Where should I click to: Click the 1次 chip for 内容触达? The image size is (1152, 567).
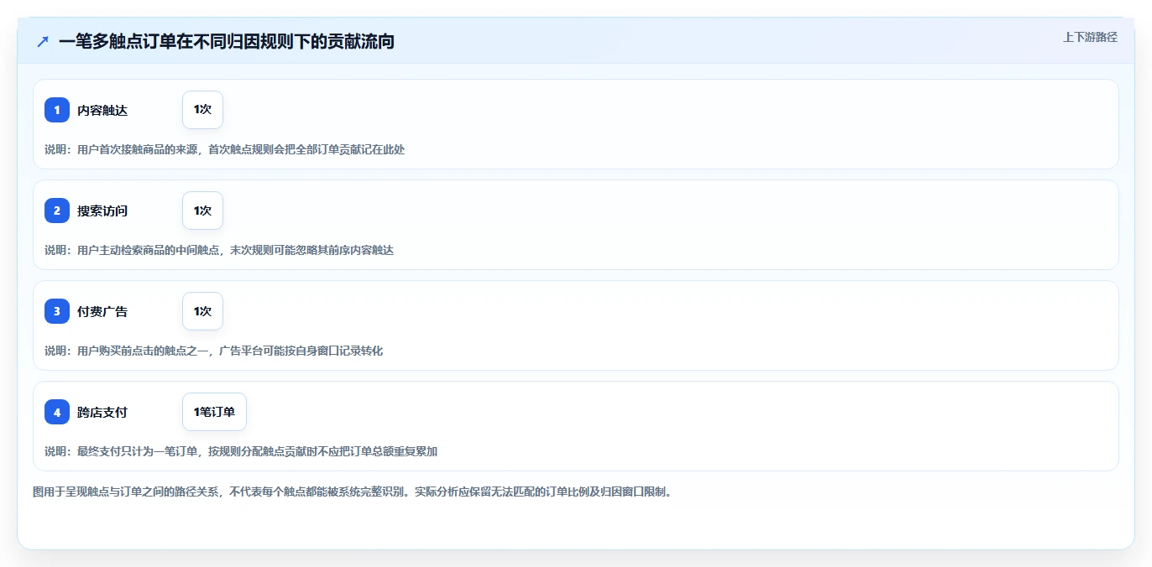pyautogui.click(x=202, y=110)
